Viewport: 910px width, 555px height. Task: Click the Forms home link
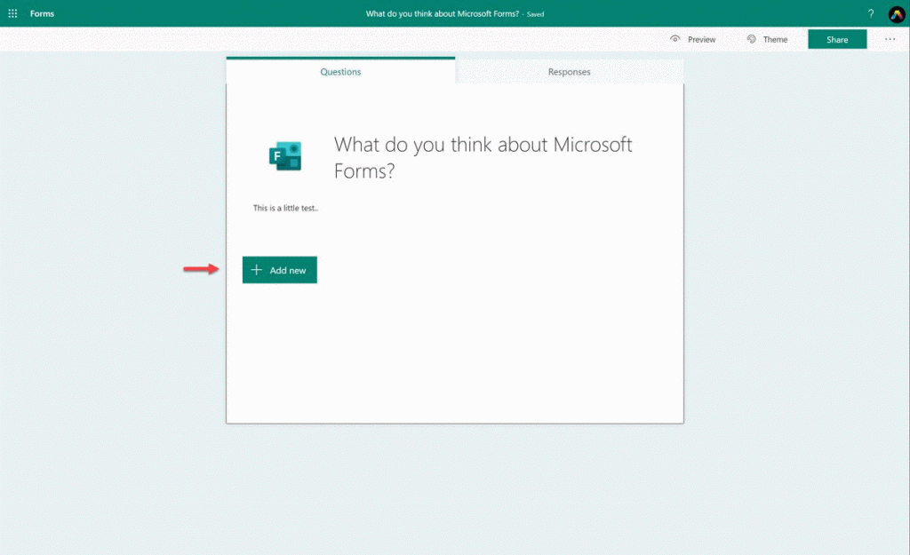click(42, 13)
